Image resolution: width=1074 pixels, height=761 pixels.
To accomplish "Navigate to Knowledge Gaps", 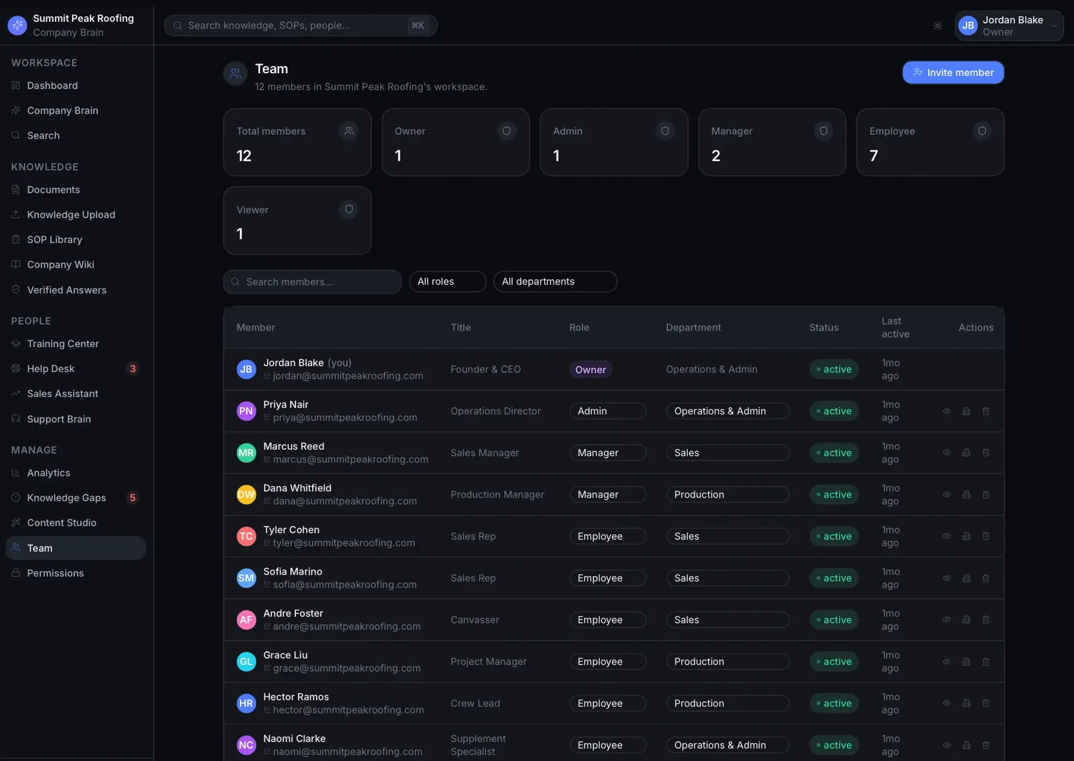I will 76,498.
